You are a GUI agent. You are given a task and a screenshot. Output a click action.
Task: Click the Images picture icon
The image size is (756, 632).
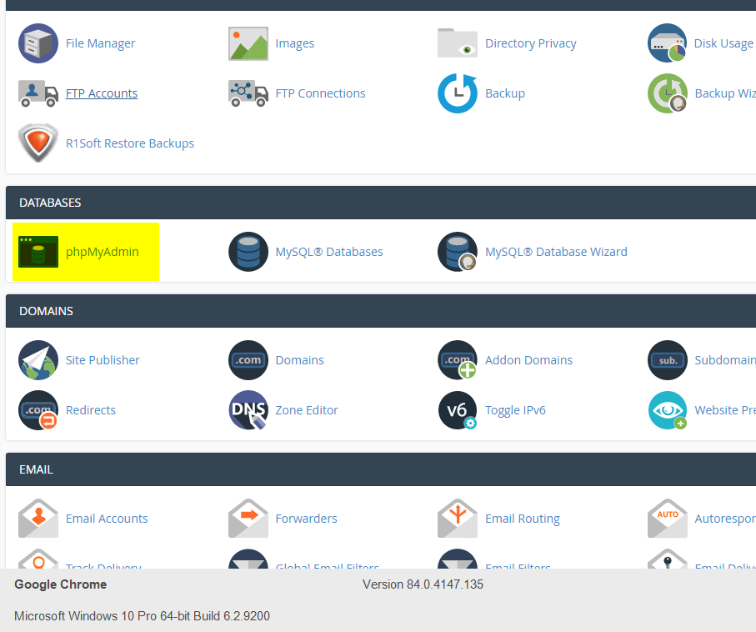pyautogui.click(x=248, y=43)
